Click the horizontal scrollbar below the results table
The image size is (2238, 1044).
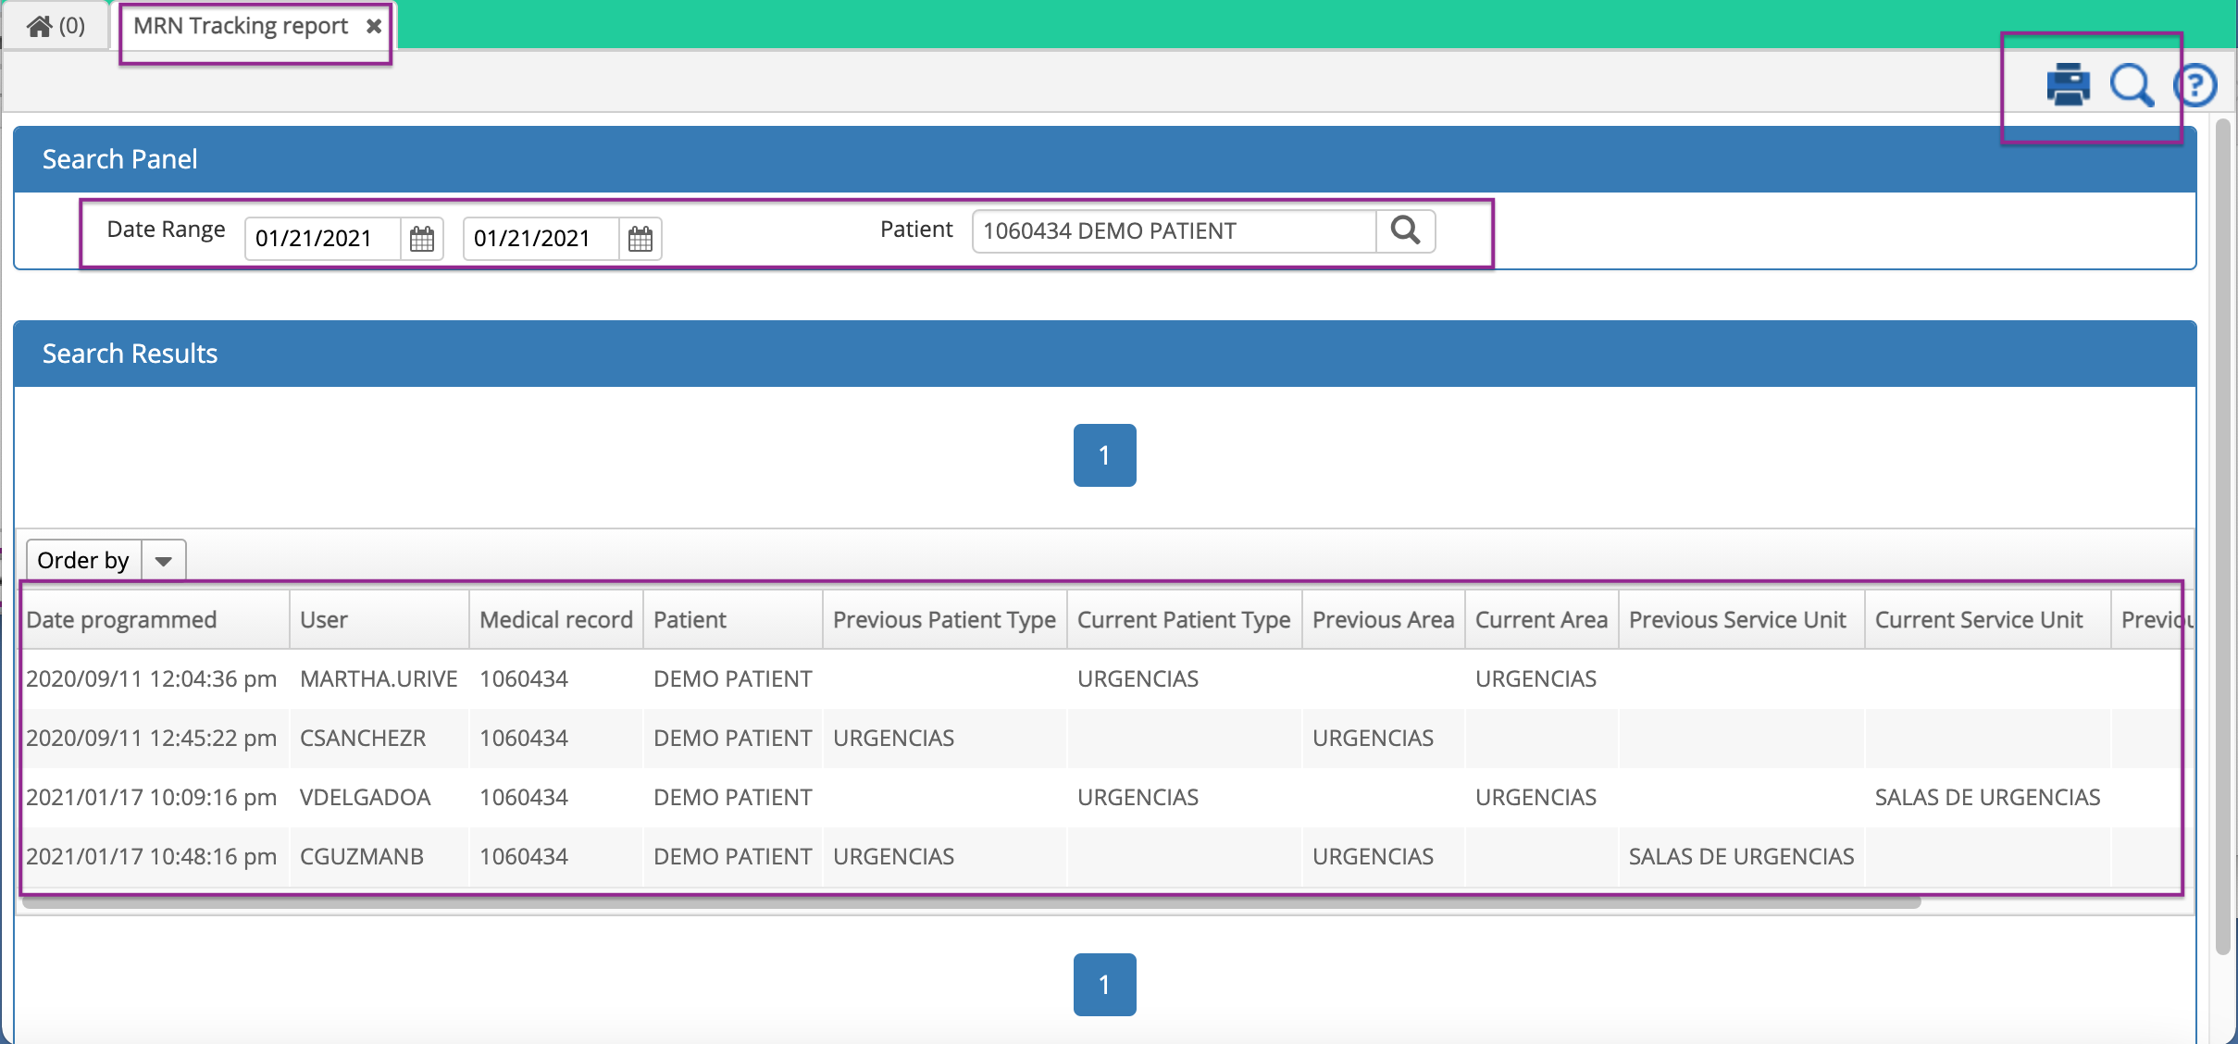point(926,905)
